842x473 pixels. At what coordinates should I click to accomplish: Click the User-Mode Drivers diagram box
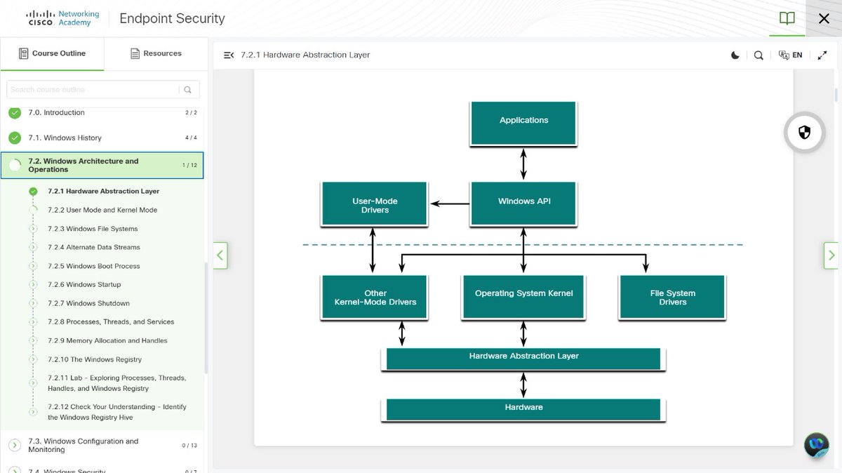pos(374,203)
